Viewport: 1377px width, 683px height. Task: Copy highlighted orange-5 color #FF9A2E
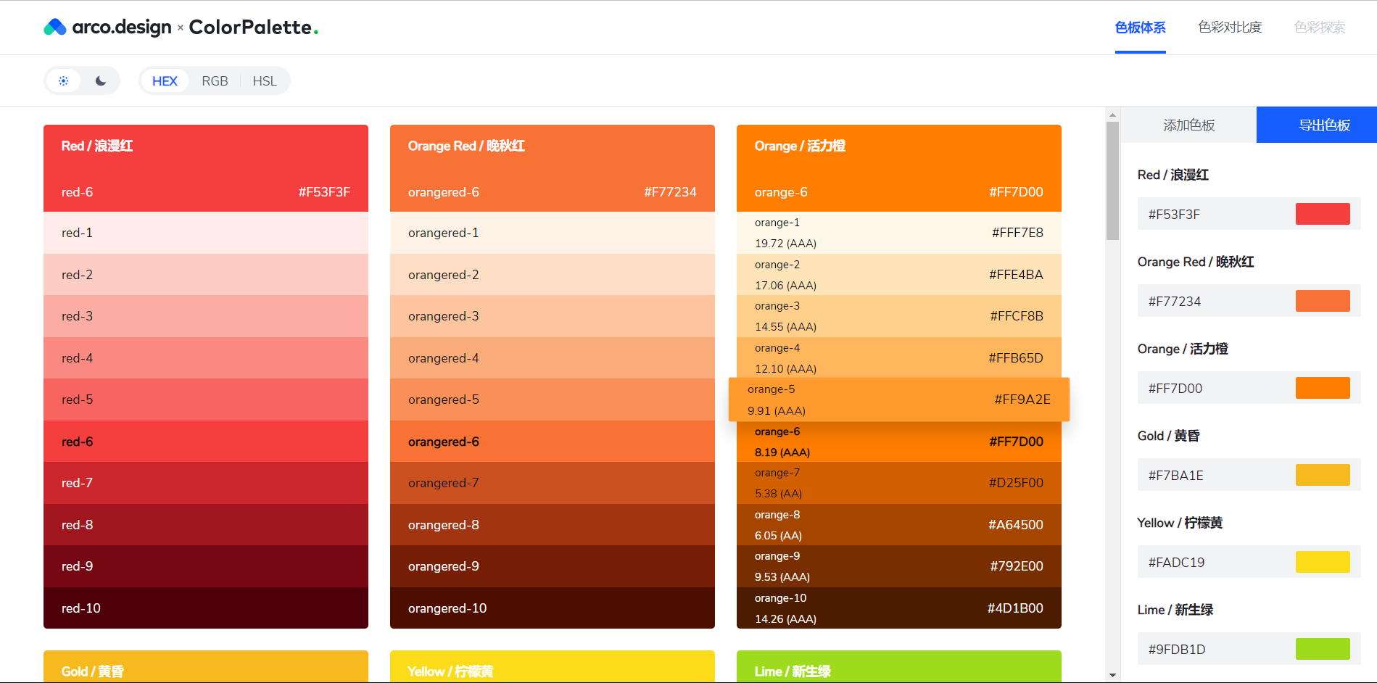899,400
